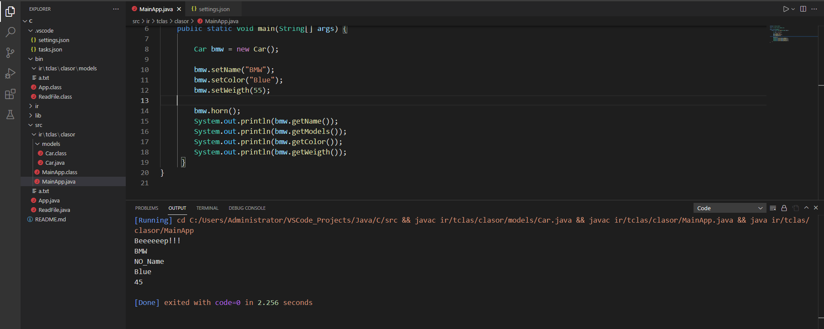Switch to the PROBLEMS panel tab
This screenshot has height=329, width=824.
[147, 208]
